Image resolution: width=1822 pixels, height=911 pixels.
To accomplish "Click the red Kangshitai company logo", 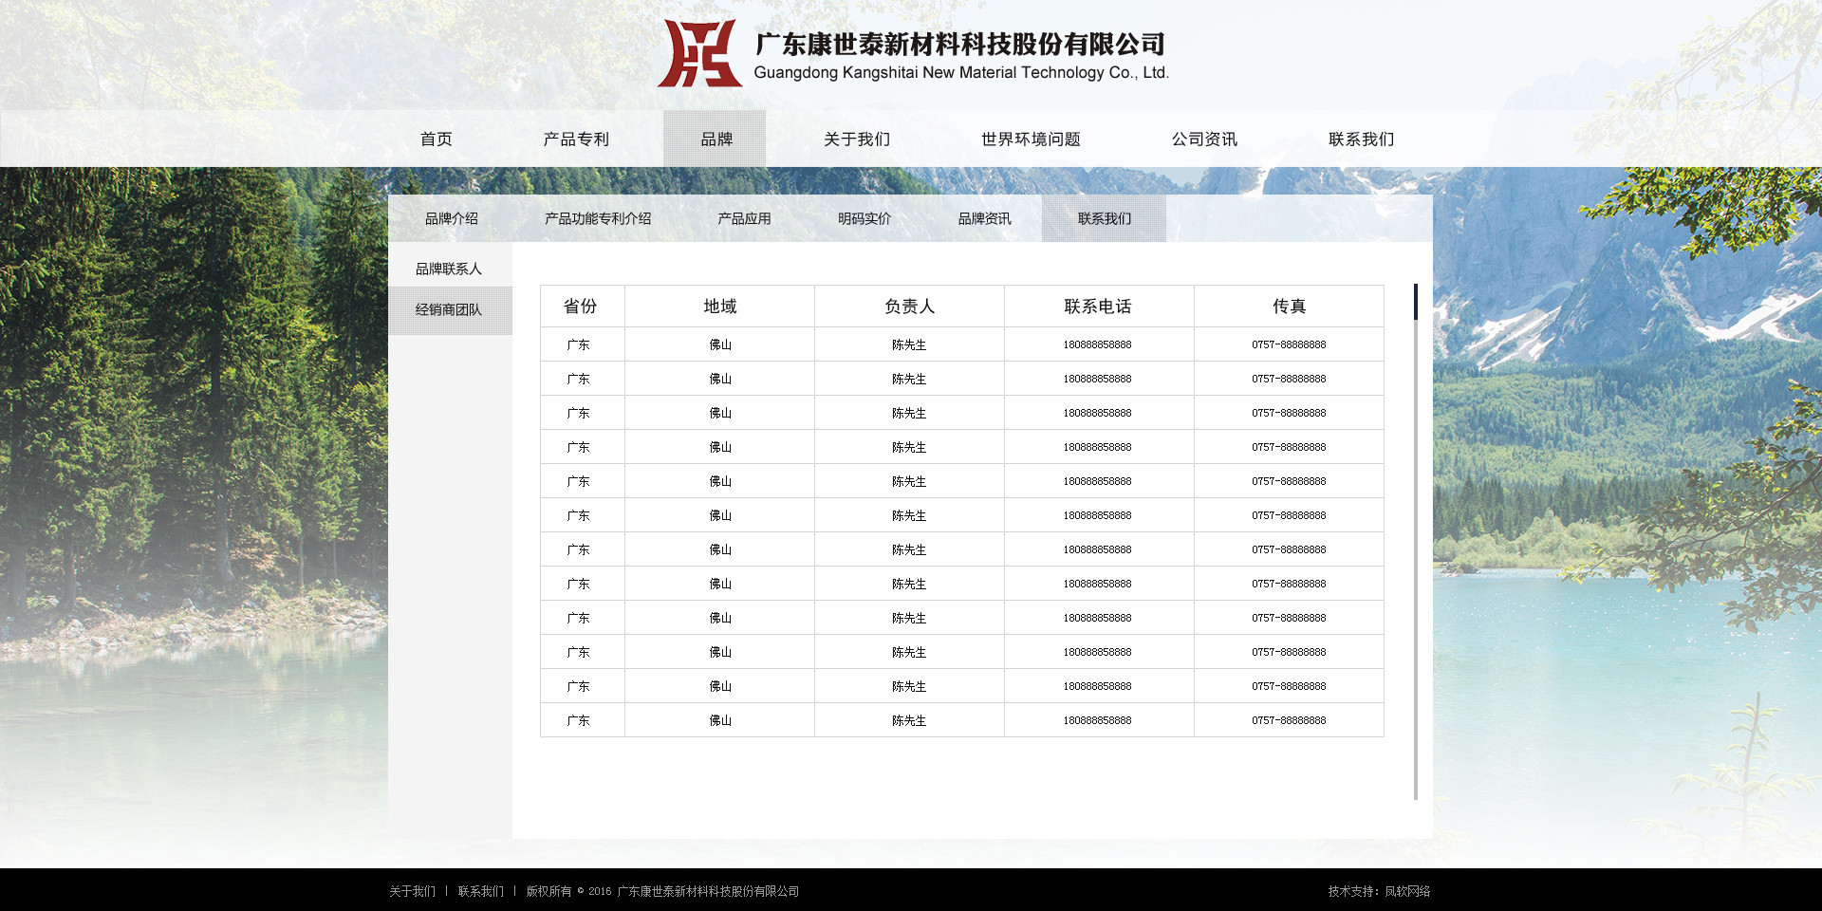I will coord(699,54).
